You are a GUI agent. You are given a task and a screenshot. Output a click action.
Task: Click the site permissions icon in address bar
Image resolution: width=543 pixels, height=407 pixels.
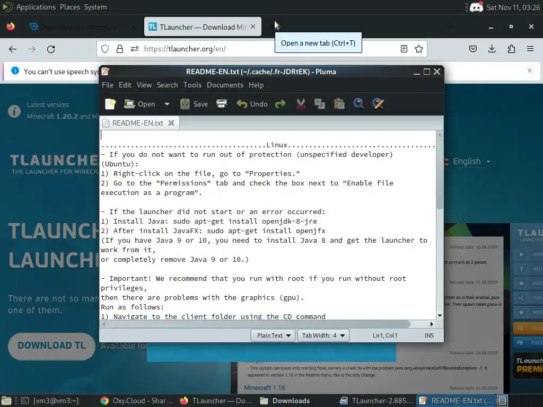(x=135, y=49)
